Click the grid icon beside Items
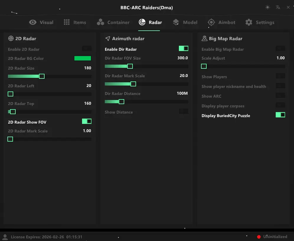 pyautogui.click(x=67, y=22)
